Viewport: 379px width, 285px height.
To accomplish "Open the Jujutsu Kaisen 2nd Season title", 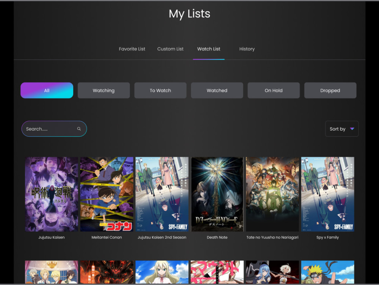I will 162,237.
